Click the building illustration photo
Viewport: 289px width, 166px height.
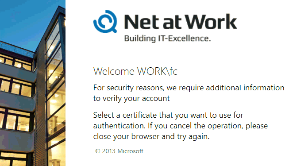33,83
